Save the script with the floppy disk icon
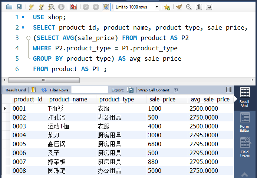Screen dimensions: 257x178 pos(19,7)
